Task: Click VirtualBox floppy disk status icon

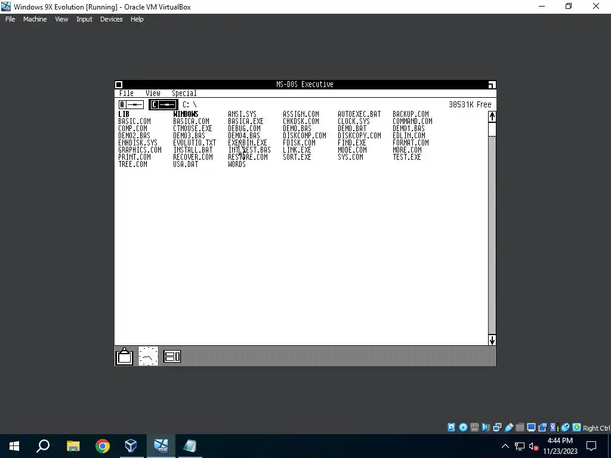Action: [x=474, y=428]
